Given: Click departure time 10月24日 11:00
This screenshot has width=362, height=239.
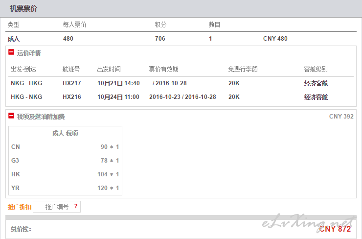Looking at the screenshot, I should click(118, 97).
